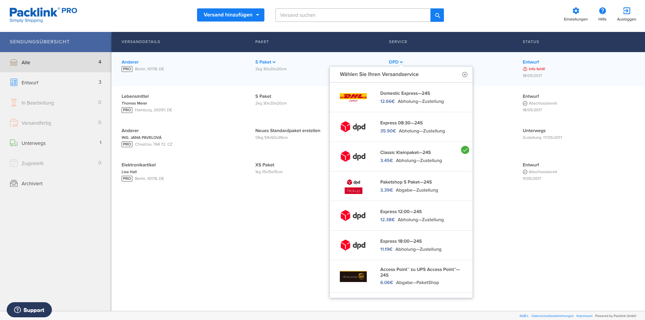Select the Alle sidebar category
Viewport: 645px width, 320px height.
coord(56,62)
